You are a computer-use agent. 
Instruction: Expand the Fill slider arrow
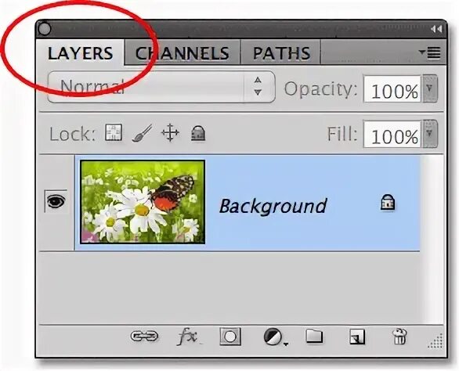tap(430, 134)
